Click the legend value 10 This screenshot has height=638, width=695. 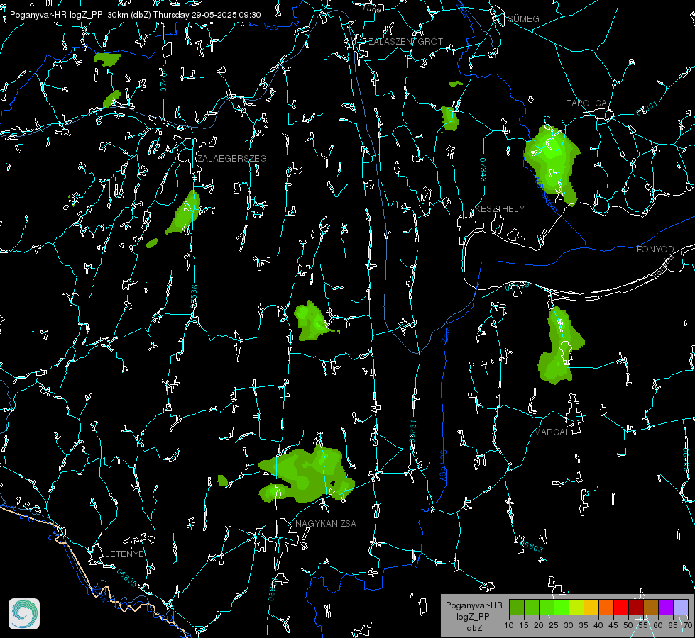point(509,626)
